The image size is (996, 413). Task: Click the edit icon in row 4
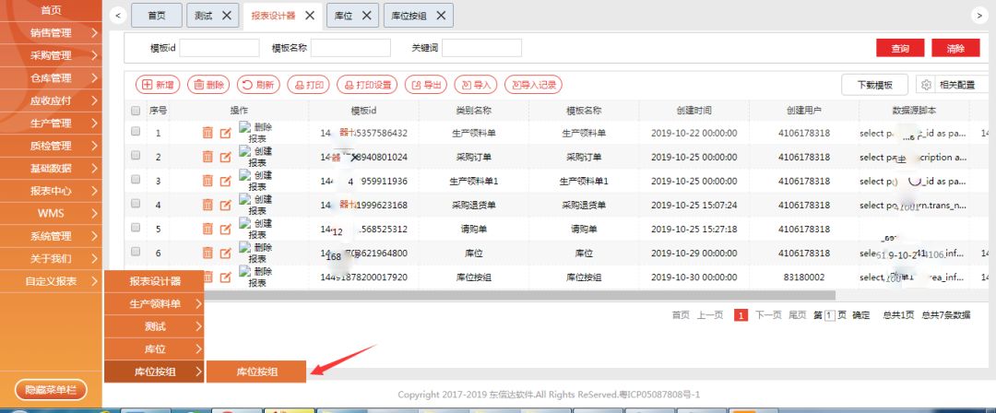click(225, 205)
